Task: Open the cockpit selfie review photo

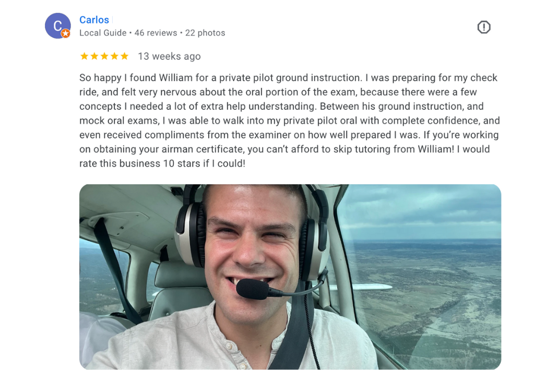Action: tap(290, 277)
